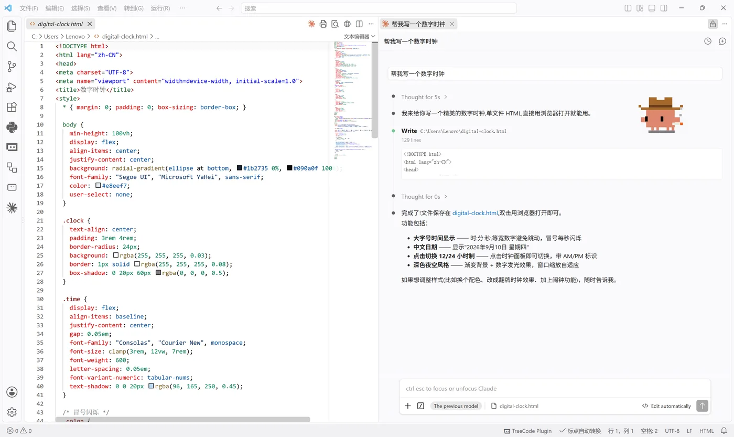Click errors and warnings count
This screenshot has height=437, width=734.
click(19, 431)
